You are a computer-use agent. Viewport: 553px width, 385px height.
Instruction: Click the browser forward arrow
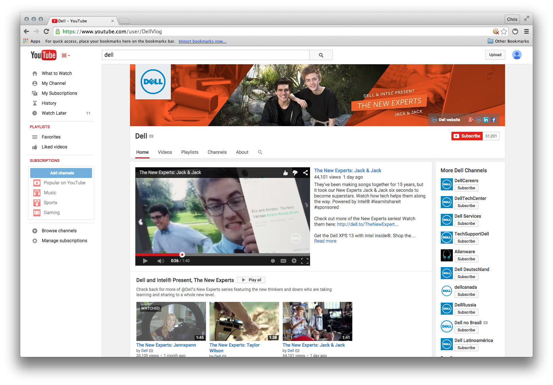coord(36,31)
